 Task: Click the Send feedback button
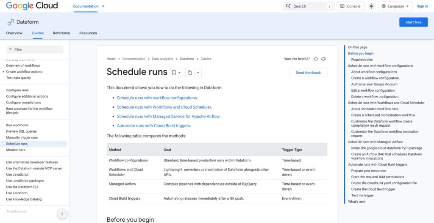(x=308, y=73)
